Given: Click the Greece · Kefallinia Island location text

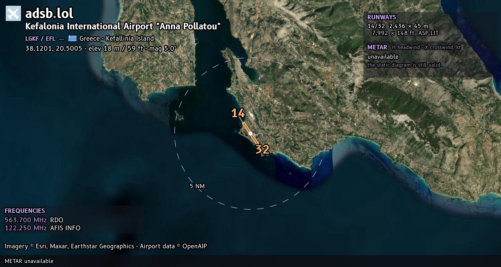Looking at the screenshot, I should tap(117, 38).
